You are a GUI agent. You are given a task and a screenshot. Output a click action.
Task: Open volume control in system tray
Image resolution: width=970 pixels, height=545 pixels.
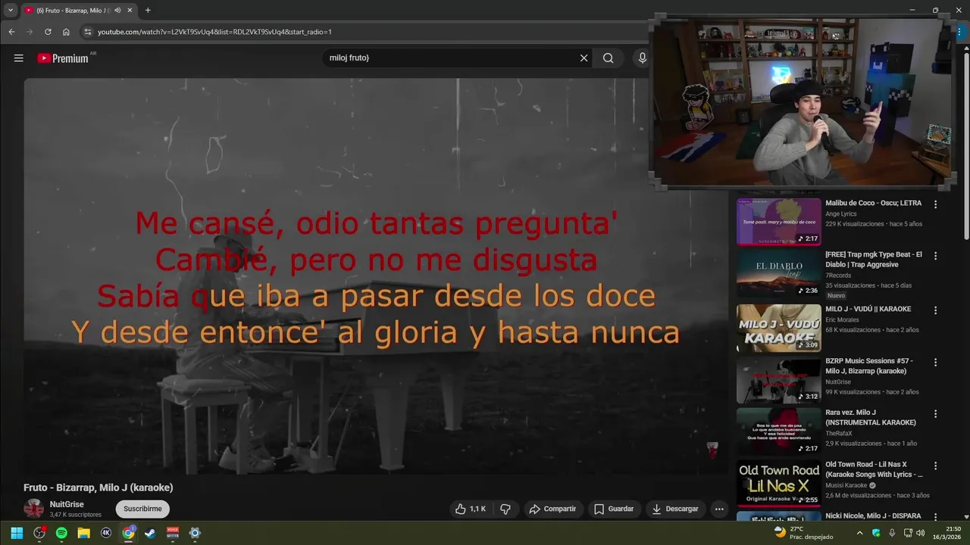[x=921, y=533]
